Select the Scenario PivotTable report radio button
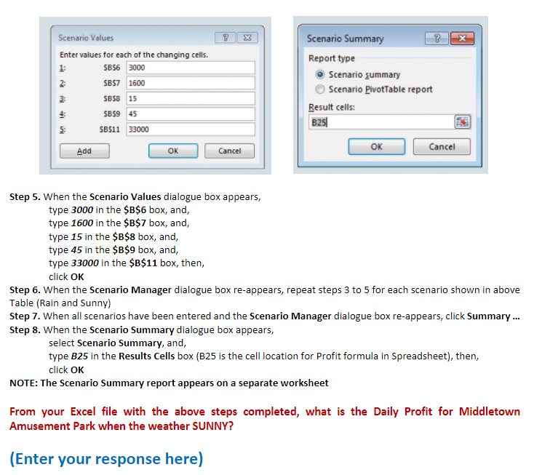Image resolution: width=534 pixels, height=475 pixels. pos(320,89)
